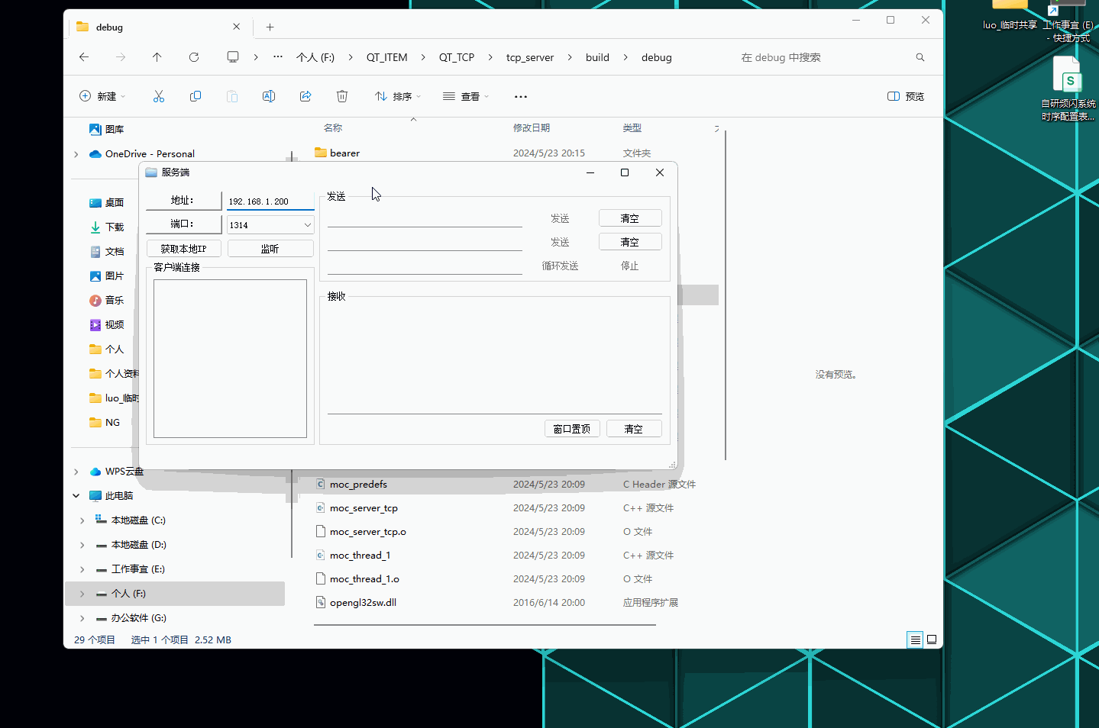This screenshot has height=728, width=1099.
Task: Add a new Explorer tab
Action: (x=270, y=27)
